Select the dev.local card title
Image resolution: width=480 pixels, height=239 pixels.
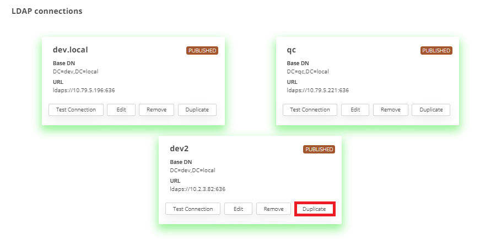coord(70,50)
